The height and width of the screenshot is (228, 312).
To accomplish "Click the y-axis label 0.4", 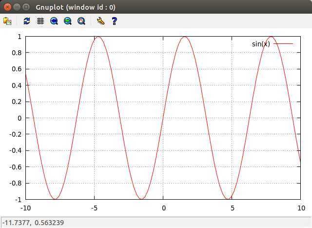I will (x=17, y=85).
